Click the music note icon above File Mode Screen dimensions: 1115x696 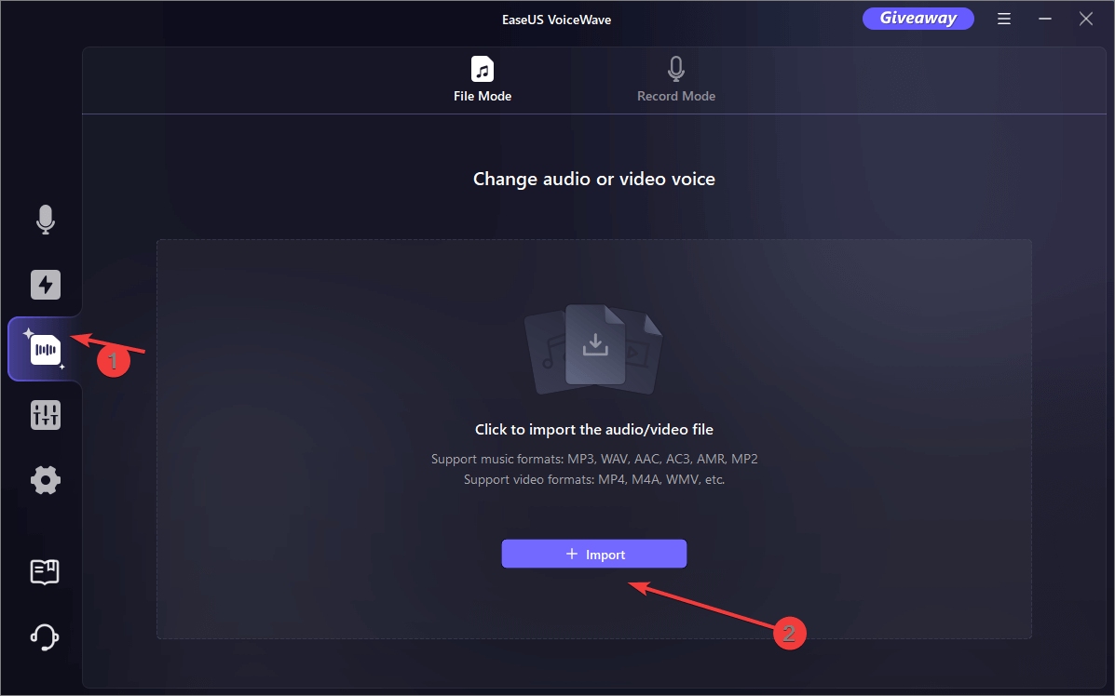(x=482, y=67)
